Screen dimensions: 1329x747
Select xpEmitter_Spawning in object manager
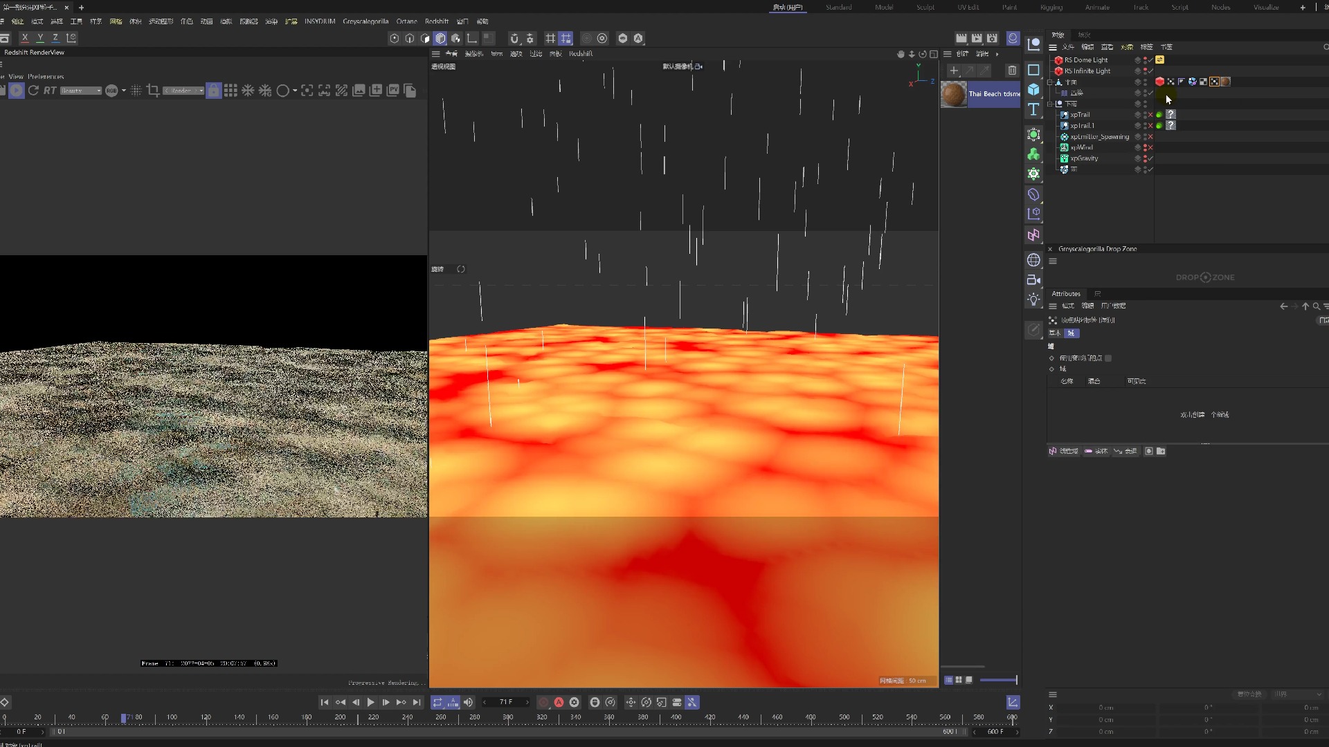(x=1099, y=137)
